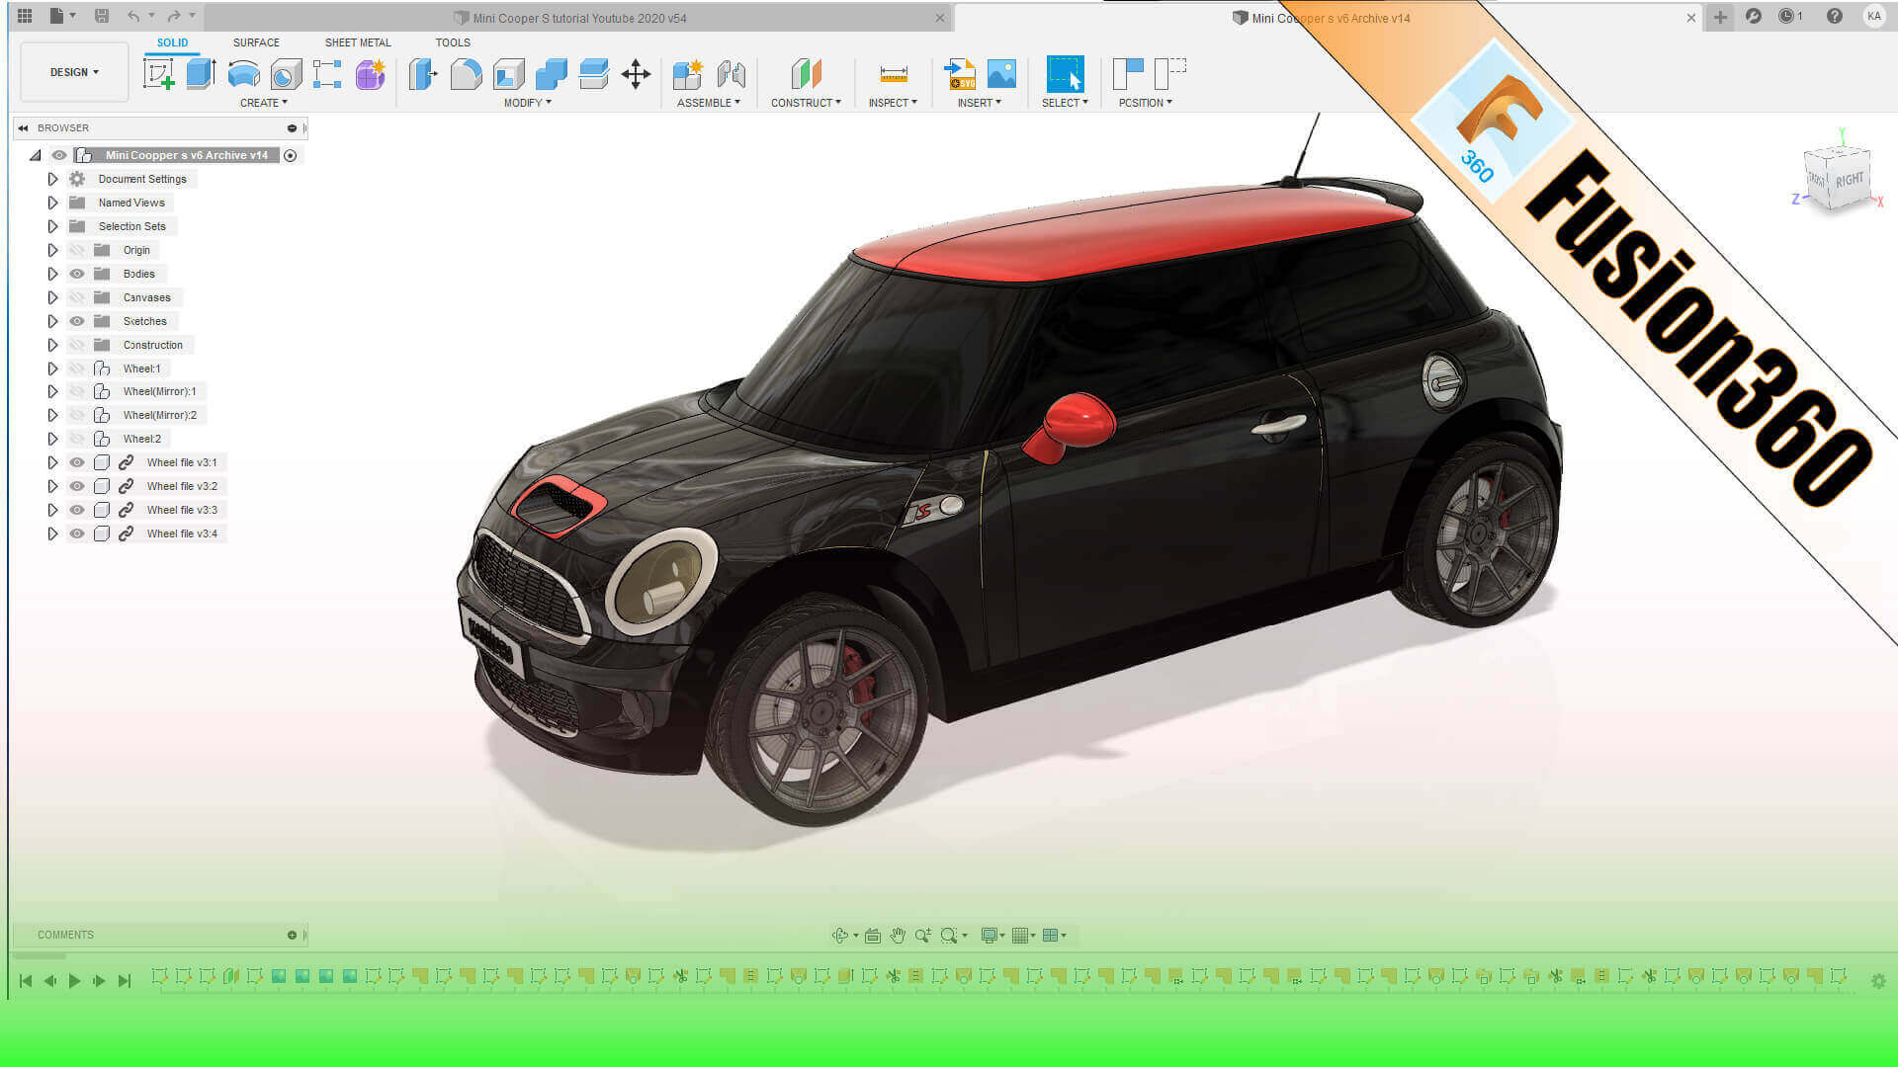1898x1067 pixels.
Task: Activate the root component radio button
Action: (291, 155)
